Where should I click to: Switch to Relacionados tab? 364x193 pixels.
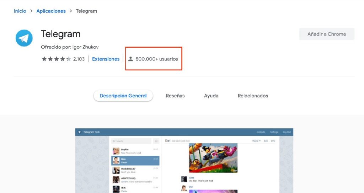coord(253,96)
